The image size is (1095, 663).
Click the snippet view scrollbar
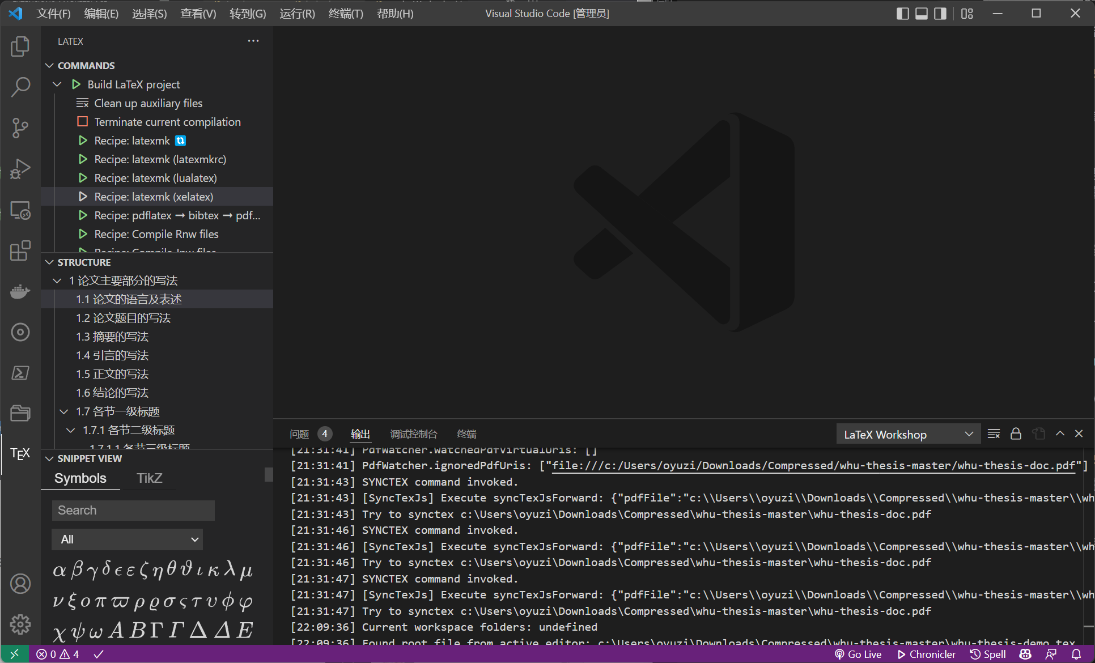point(269,474)
